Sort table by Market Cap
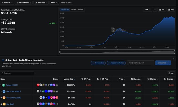 click(x=69, y=79)
